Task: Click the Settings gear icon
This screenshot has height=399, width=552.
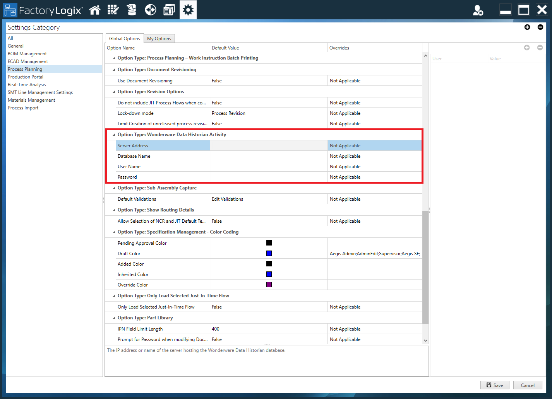Action: (188, 10)
